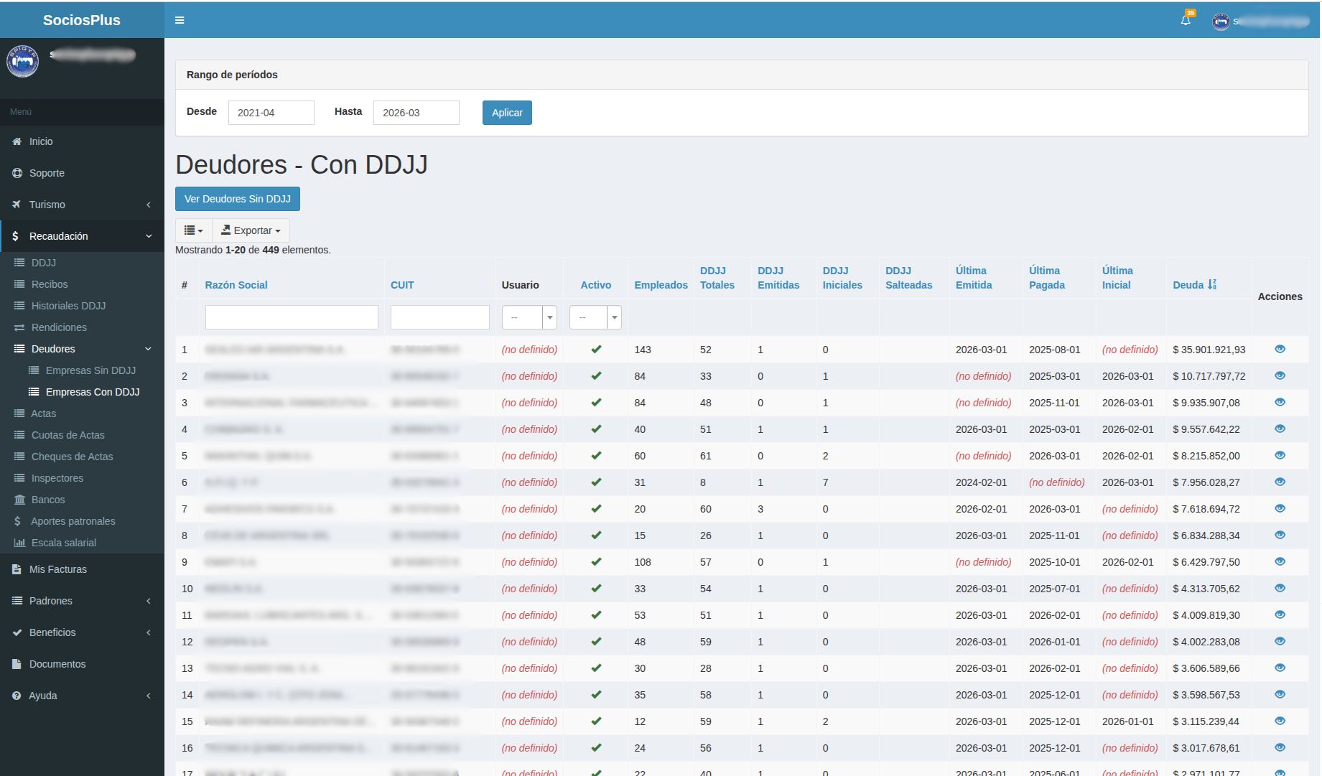Open the Activo filter dropdown
1322x776 pixels.
(x=595, y=317)
